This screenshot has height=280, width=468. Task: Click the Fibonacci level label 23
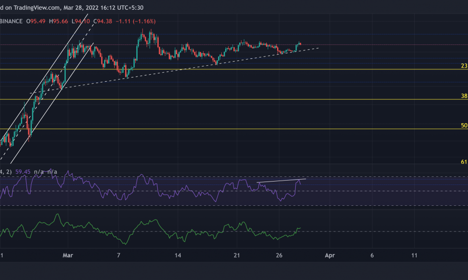[464, 66]
